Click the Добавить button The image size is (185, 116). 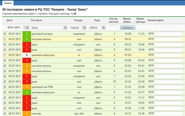coord(128,27)
